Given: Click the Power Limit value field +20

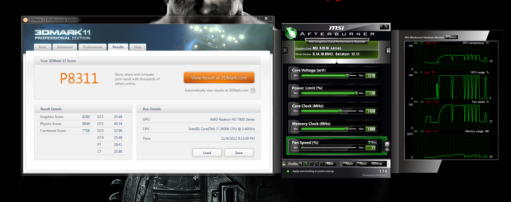Looking at the screenshot, I should 371,93.
